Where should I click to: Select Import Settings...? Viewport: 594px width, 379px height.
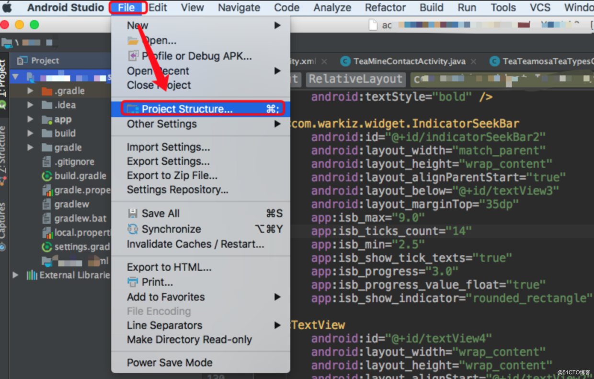pyautogui.click(x=201, y=147)
